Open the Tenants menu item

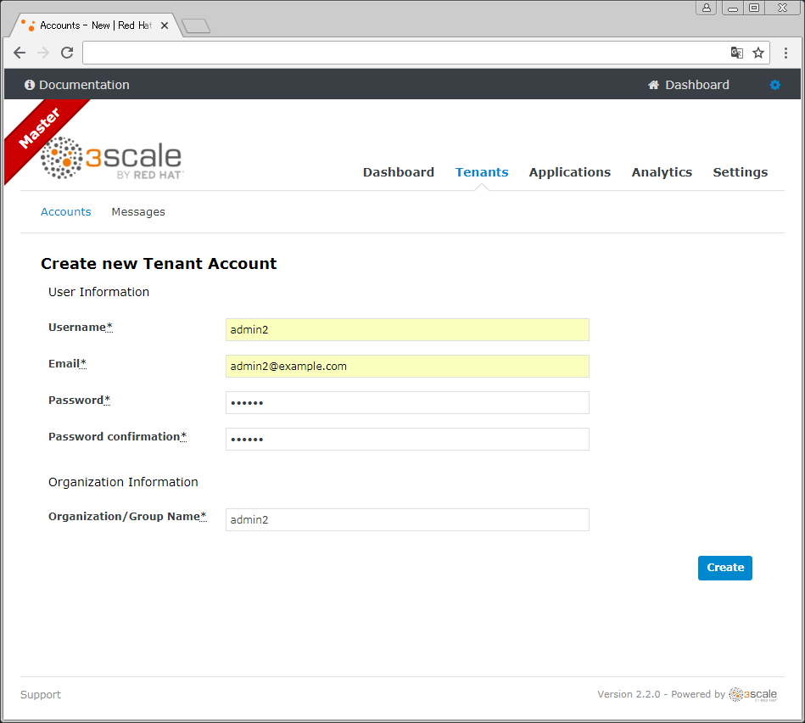(482, 172)
